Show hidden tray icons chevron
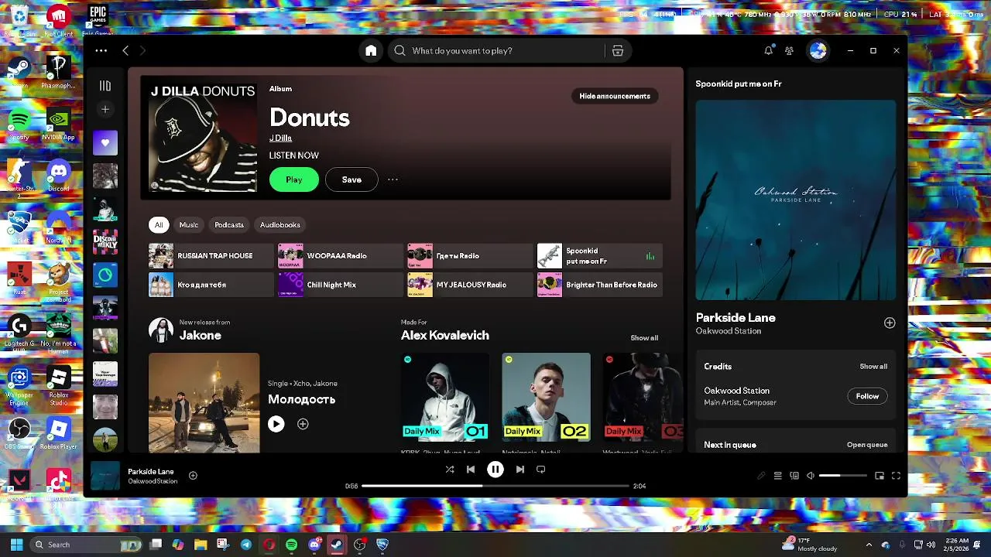The height and width of the screenshot is (557, 991). (869, 545)
